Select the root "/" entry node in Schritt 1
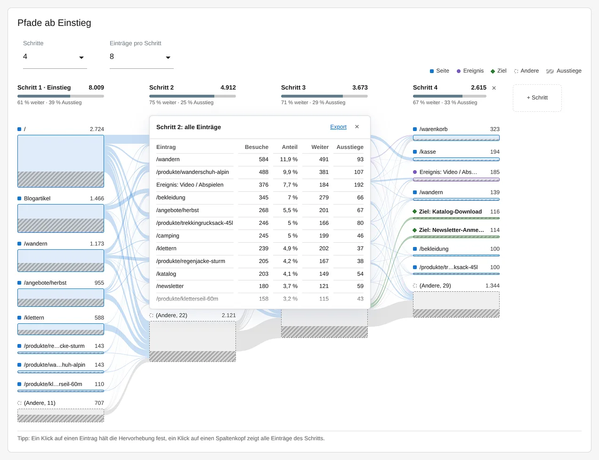Image resolution: width=599 pixels, height=460 pixels. click(61, 161)
